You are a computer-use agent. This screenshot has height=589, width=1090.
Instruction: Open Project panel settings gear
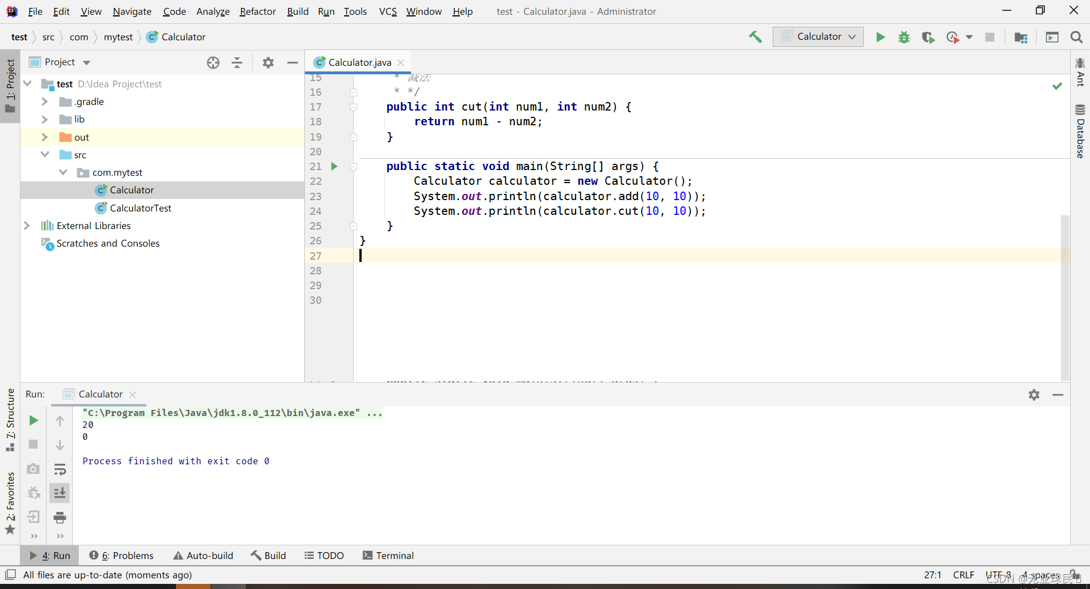(268, 62)
